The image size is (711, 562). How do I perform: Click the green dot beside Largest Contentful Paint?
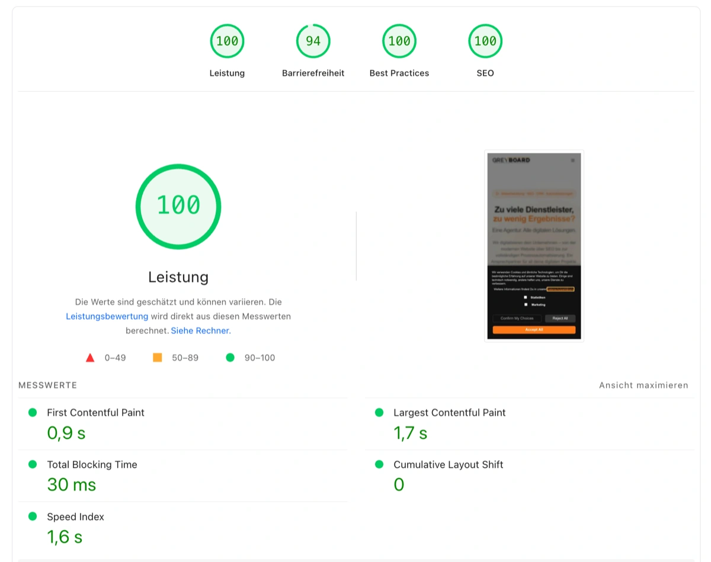coord(379,413)
